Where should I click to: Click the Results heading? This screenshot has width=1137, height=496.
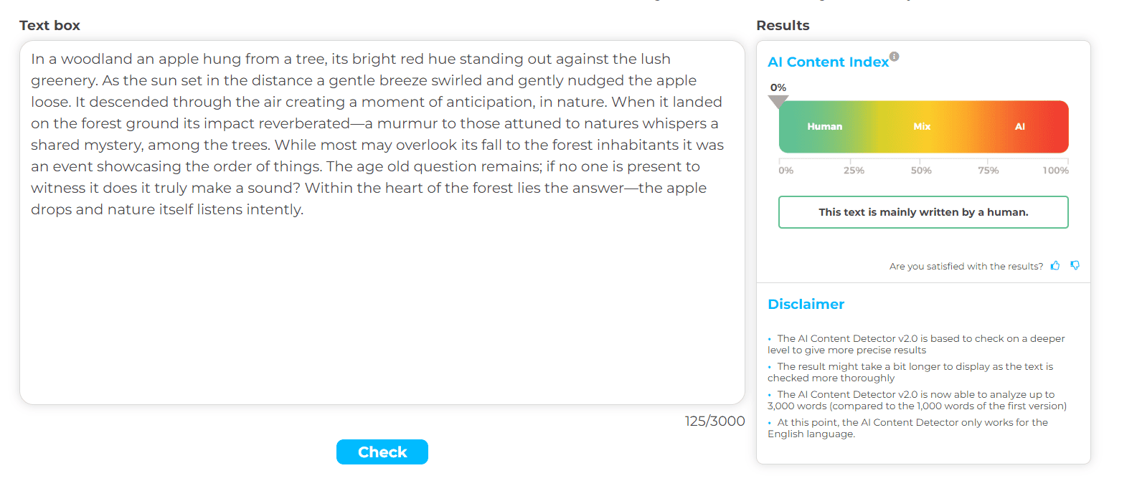click(x=783, y=25)
